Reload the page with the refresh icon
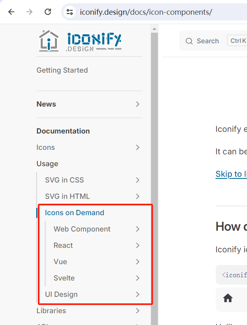This screenshot has height=325, width=247. point(48,12)
